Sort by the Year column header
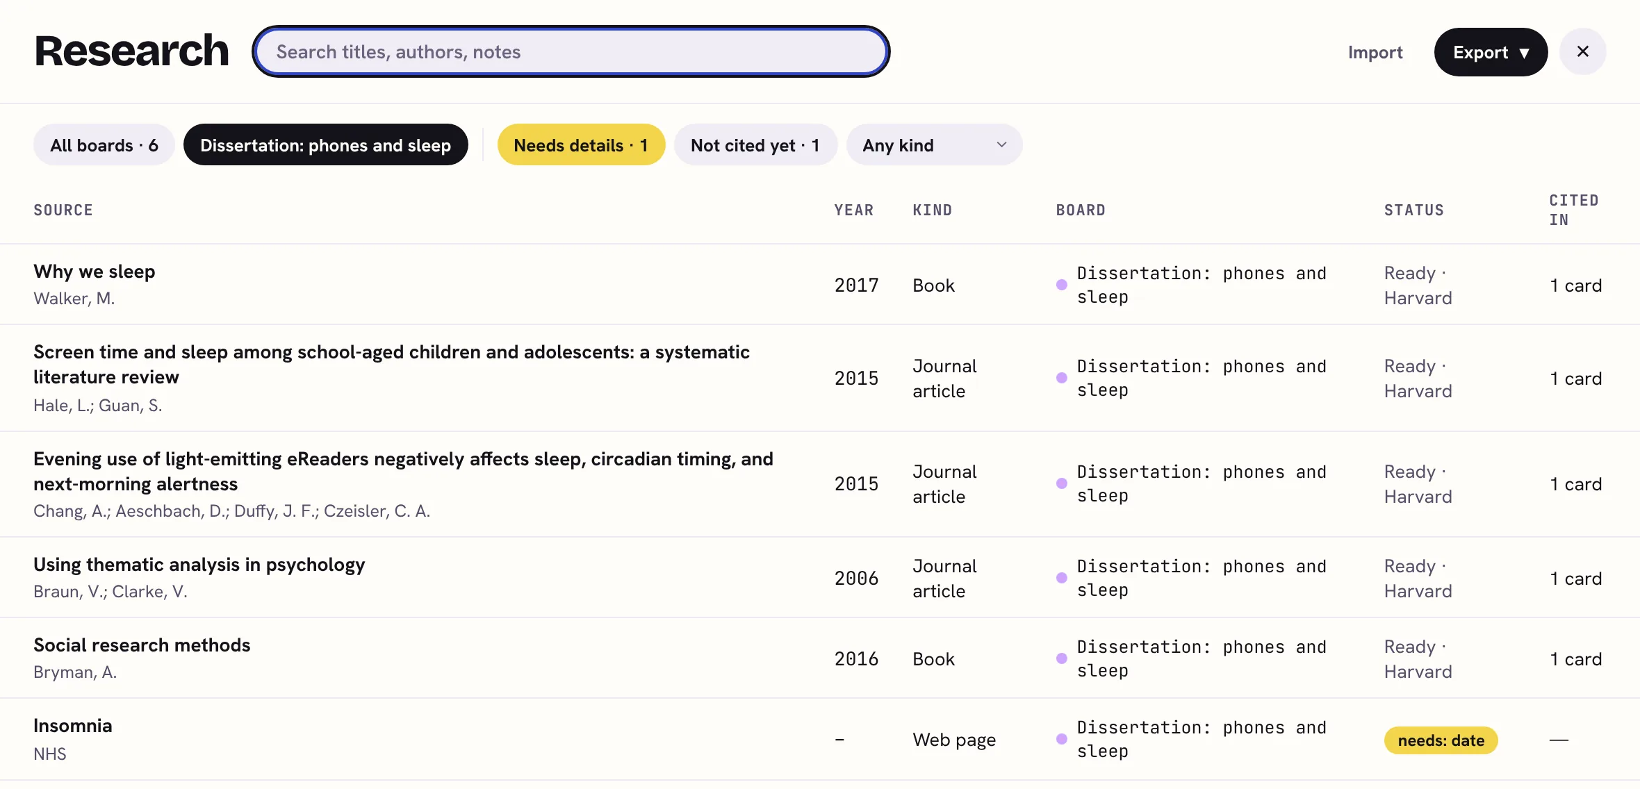Viewport: 1640px width, 789px height. coord(853,210)
